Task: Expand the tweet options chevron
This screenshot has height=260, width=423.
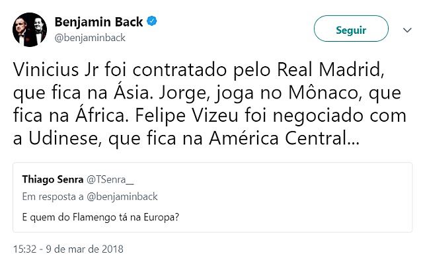Action: coord(407,30)
